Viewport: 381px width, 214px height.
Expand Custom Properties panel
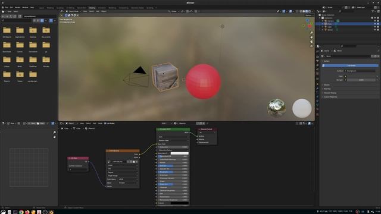330,97
